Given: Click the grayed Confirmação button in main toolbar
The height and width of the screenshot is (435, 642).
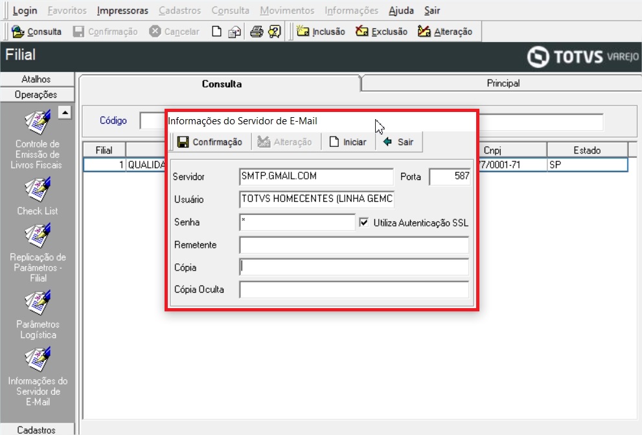Looking at the screenshot, I should (105, 32).
